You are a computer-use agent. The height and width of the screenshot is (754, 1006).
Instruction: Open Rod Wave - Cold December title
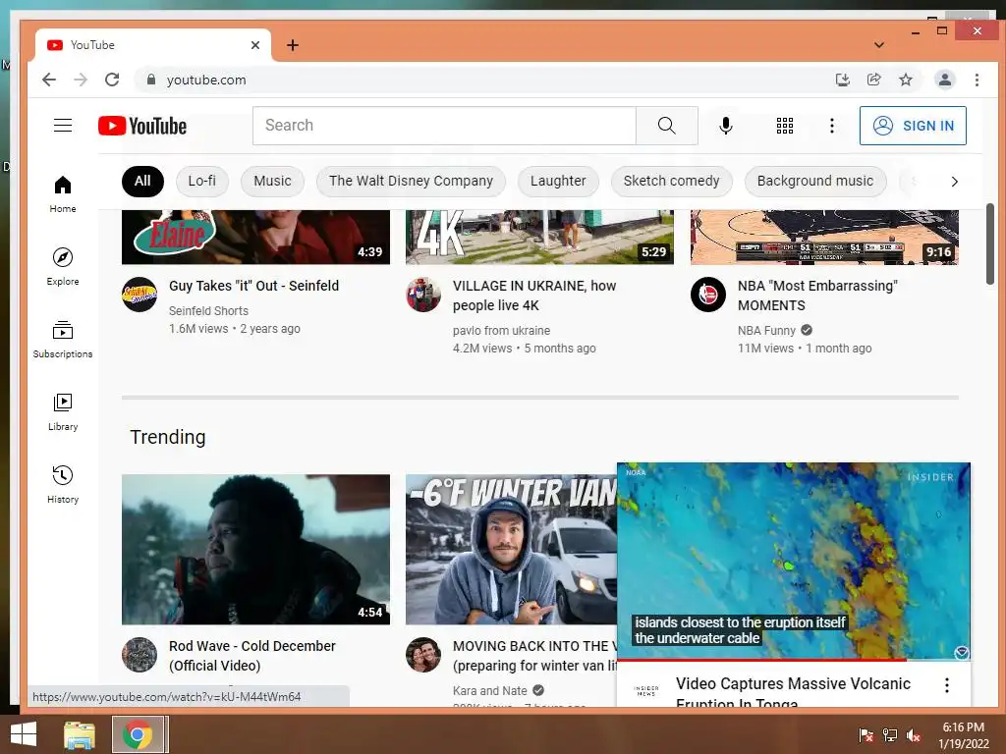point(252,656)
